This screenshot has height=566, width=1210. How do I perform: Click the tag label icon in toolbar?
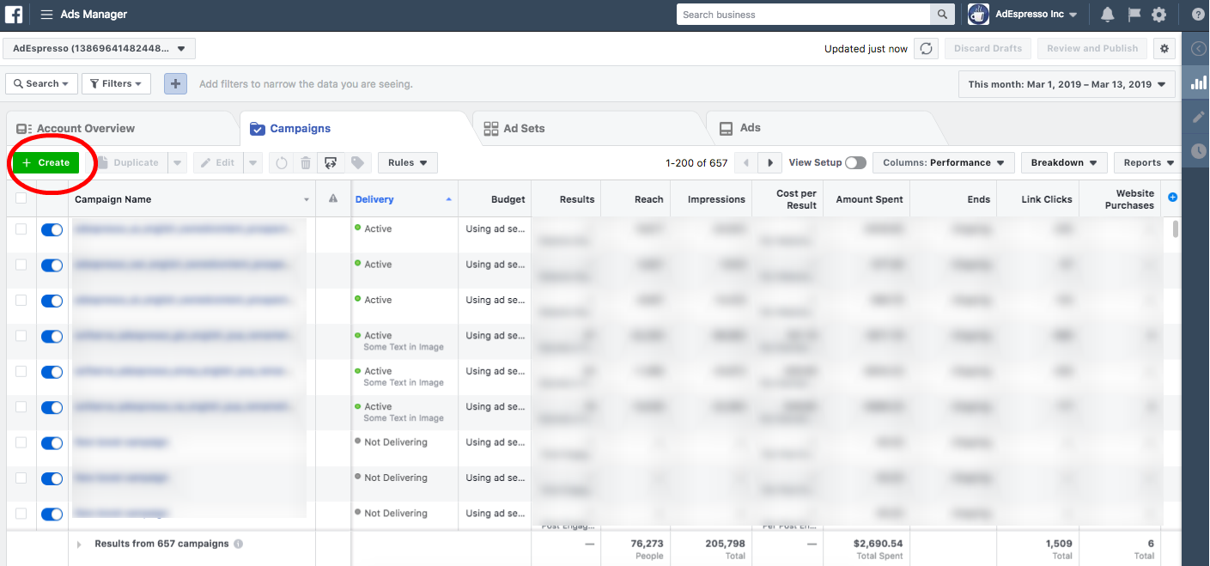pyautogui.click(x=357, y=162)
